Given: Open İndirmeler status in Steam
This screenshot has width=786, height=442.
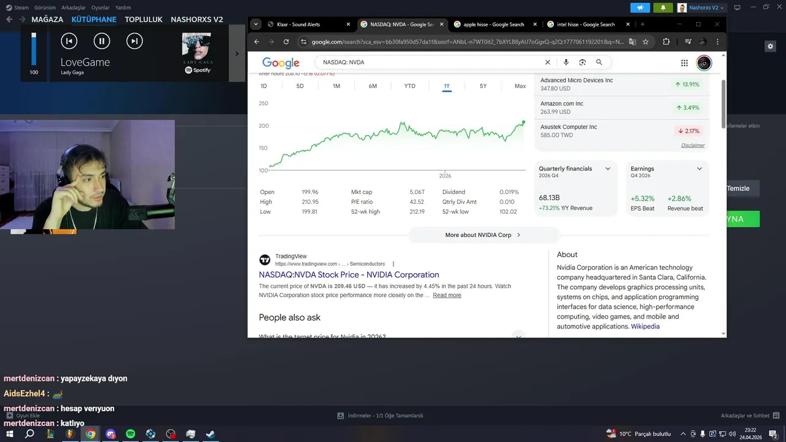Looking at the screenshot, I should [x=381, y=416].
